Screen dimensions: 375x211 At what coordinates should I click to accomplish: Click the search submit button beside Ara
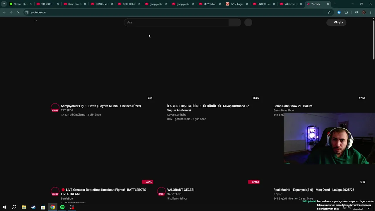coord(235,22)
